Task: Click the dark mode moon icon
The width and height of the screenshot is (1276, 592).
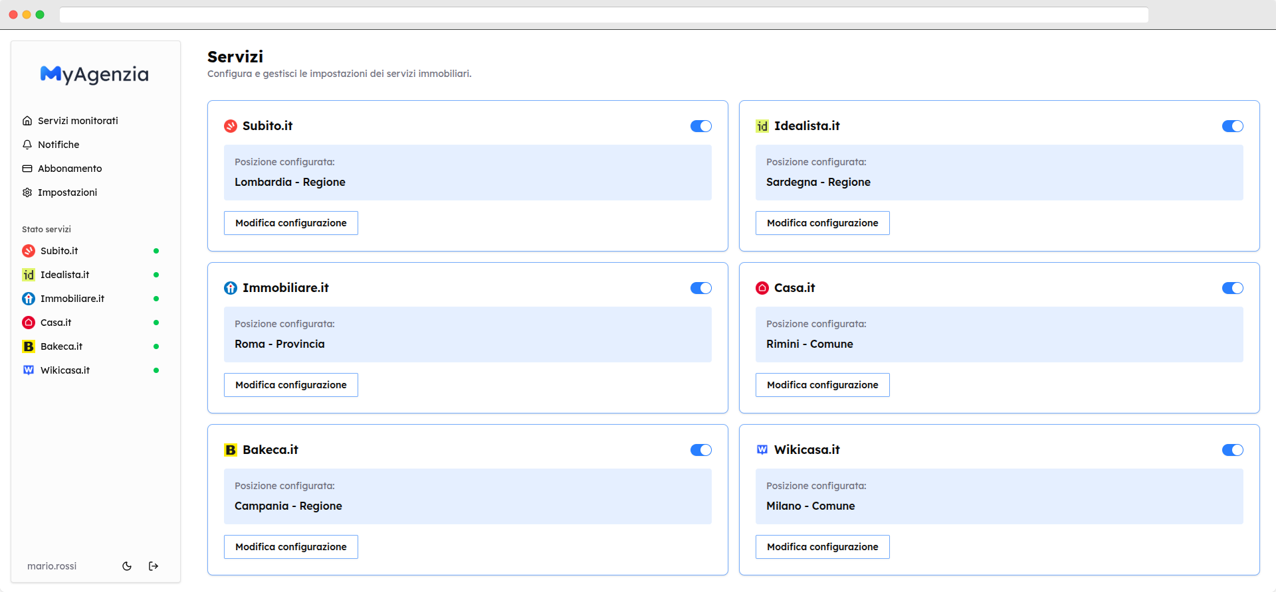Action: tap(127, 566)
